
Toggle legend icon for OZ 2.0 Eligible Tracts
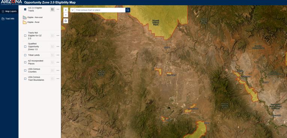pos(53,9)
